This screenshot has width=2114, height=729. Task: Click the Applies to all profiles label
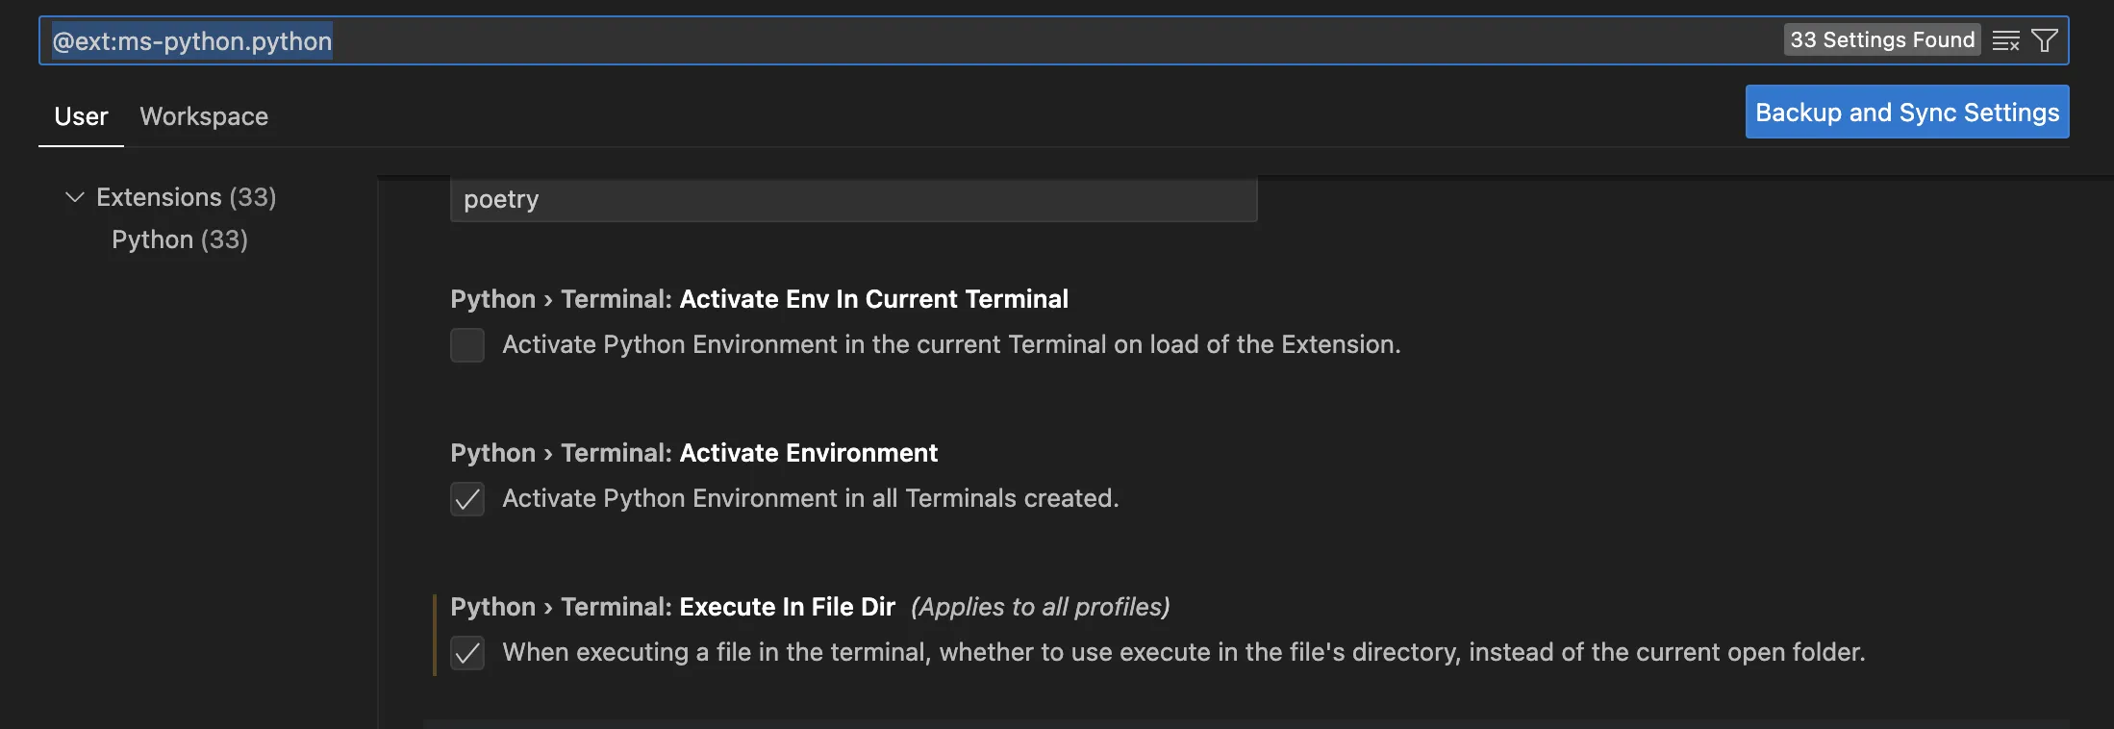point(1040,607)
